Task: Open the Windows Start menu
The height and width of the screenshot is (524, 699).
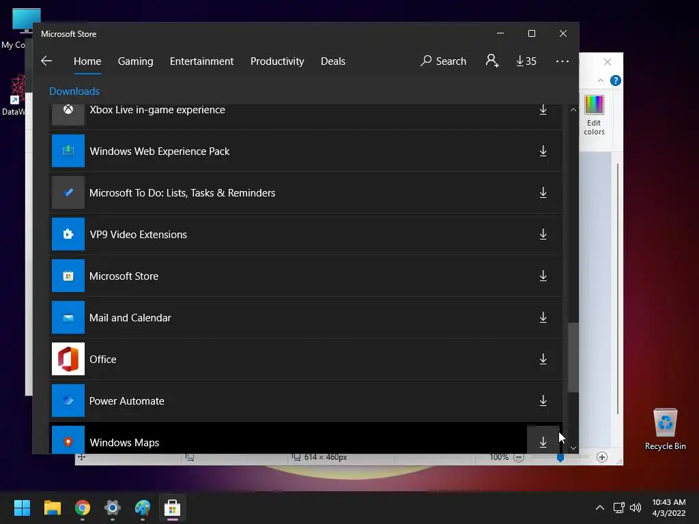Action: tap(23, 508)
